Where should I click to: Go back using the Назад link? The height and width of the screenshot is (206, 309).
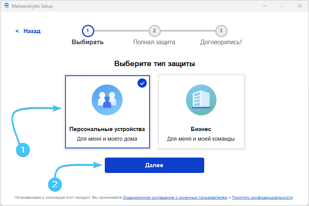coord(32,31)
